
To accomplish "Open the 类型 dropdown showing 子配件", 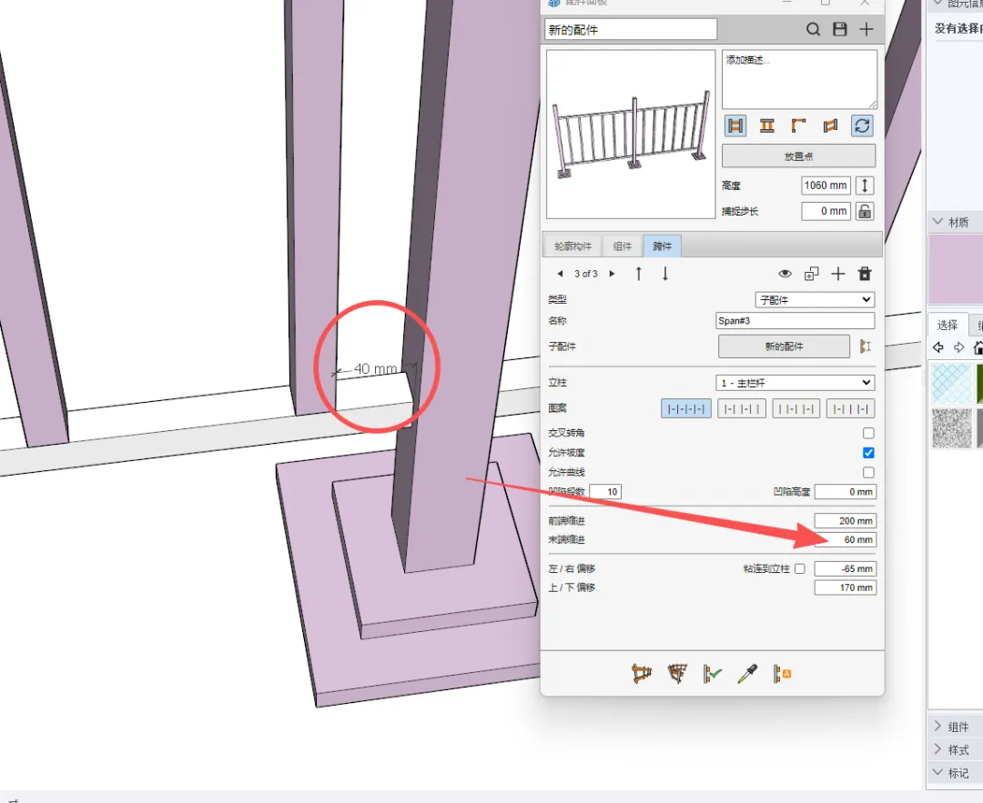I will [x=815, y=299].
